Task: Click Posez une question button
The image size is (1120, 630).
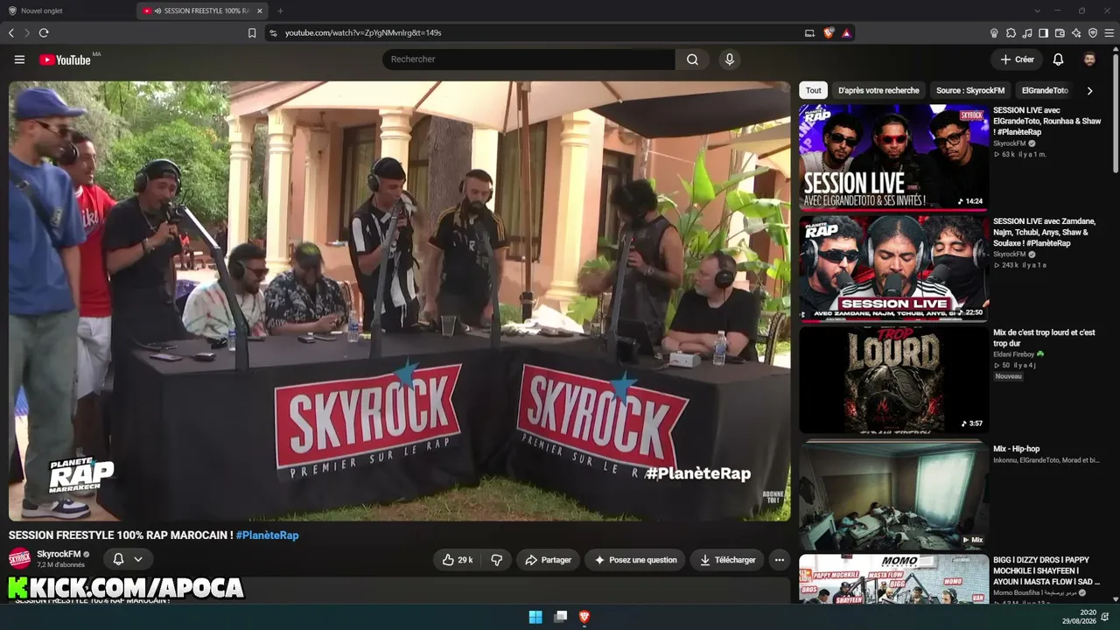Action: coord(635,560)
